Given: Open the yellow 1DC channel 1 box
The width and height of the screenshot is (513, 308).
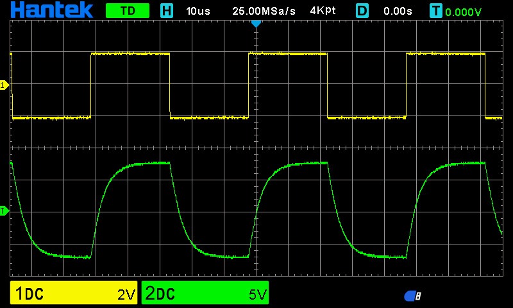Looking at the screenshot, I should tap(74, 293).
